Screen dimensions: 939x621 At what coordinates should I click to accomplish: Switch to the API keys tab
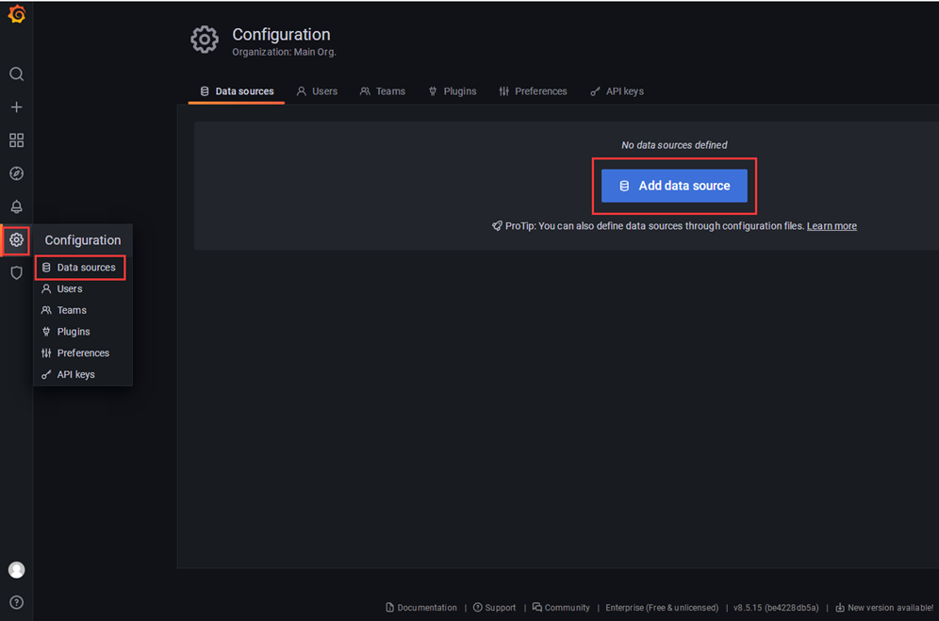pos(617,91)
